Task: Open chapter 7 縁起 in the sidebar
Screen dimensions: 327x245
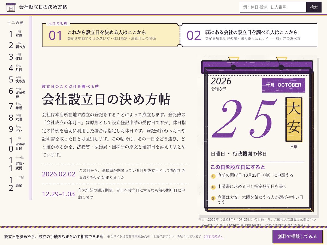Action: pyautogui.click(x=17, y=106)
